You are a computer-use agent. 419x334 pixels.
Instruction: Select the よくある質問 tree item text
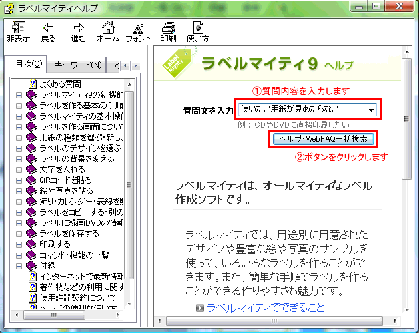(x=61, y=84)
